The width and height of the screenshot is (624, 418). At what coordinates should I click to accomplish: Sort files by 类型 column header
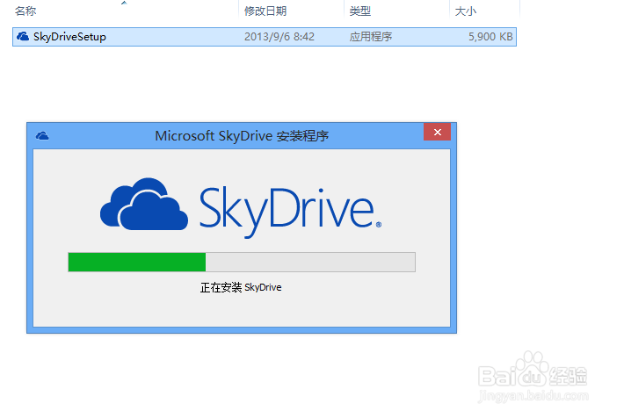360,11
